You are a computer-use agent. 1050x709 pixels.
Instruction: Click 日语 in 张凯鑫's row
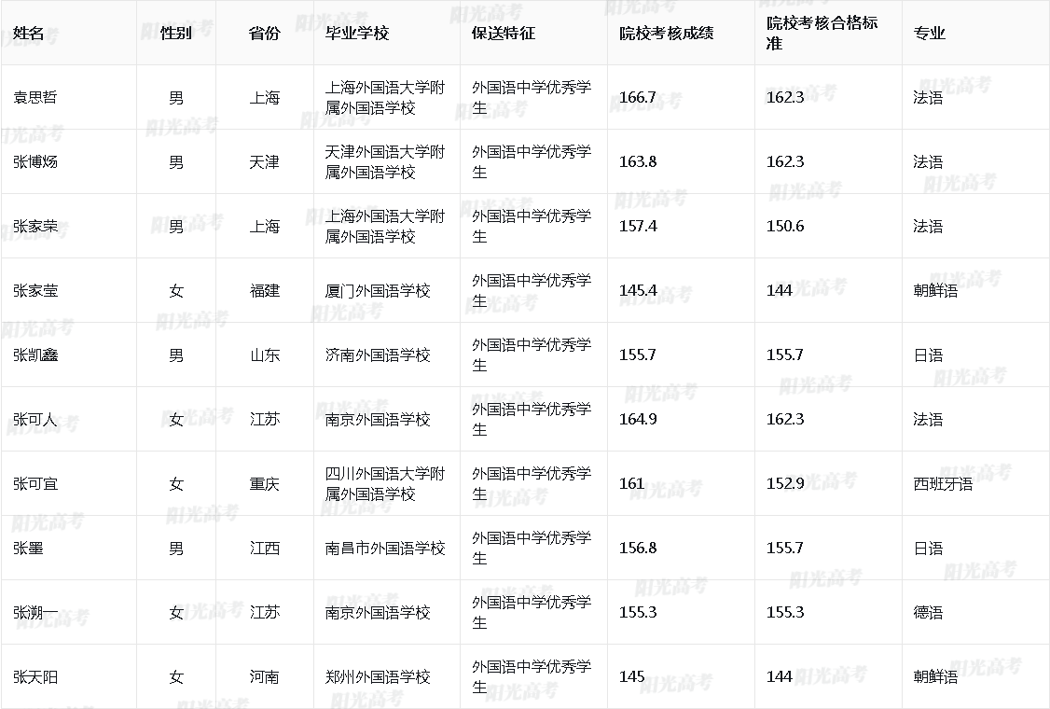coord(928,354)
